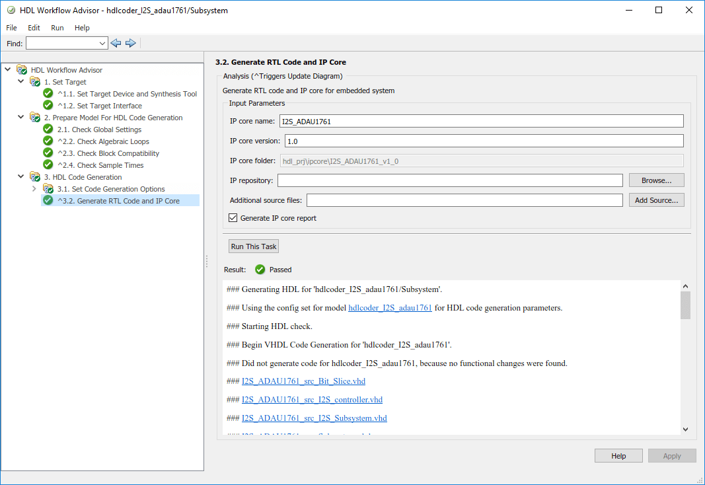The image size is (705, 485).
Task: Click the result log vertical scrollbar thumb
Action: pyautogui.click(x=685, y=305)
